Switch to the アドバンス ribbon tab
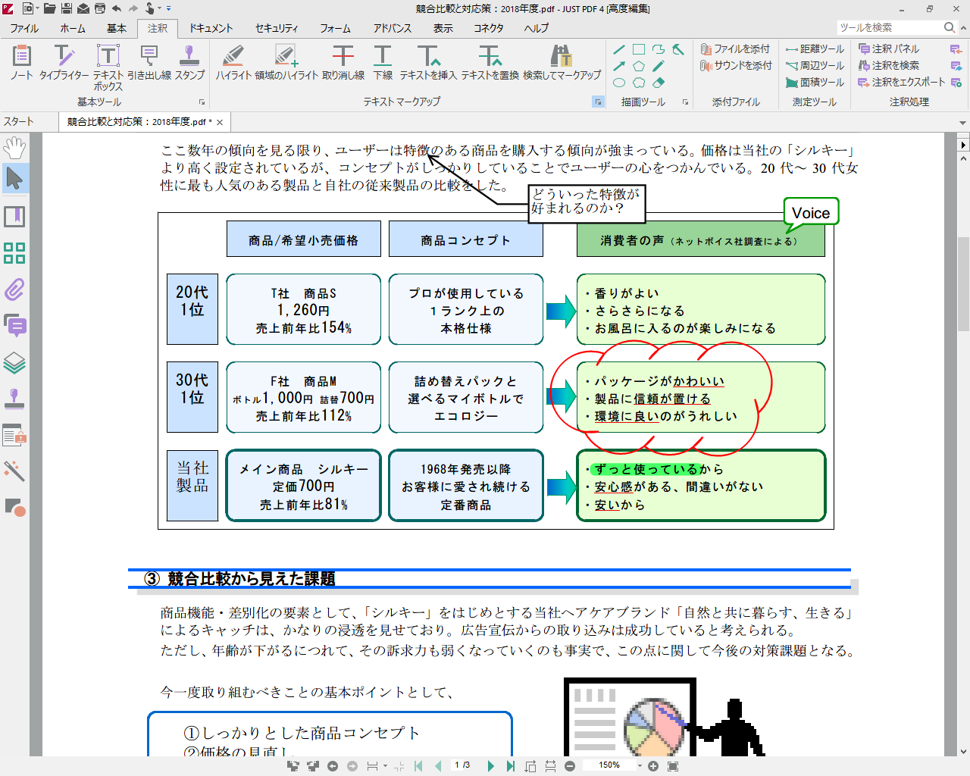Viewport: 970px width, 776px height. pyautogui.click(x=393, y=28)
